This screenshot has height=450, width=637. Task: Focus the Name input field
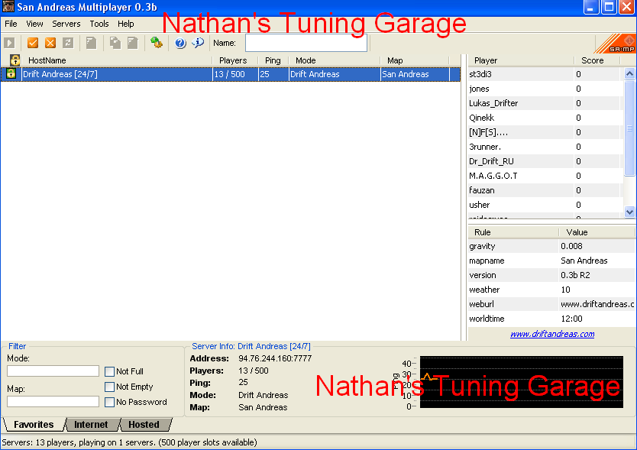[306, 43]
